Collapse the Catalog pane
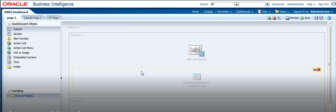The image size is (336, 112). (x=9, y=91)
